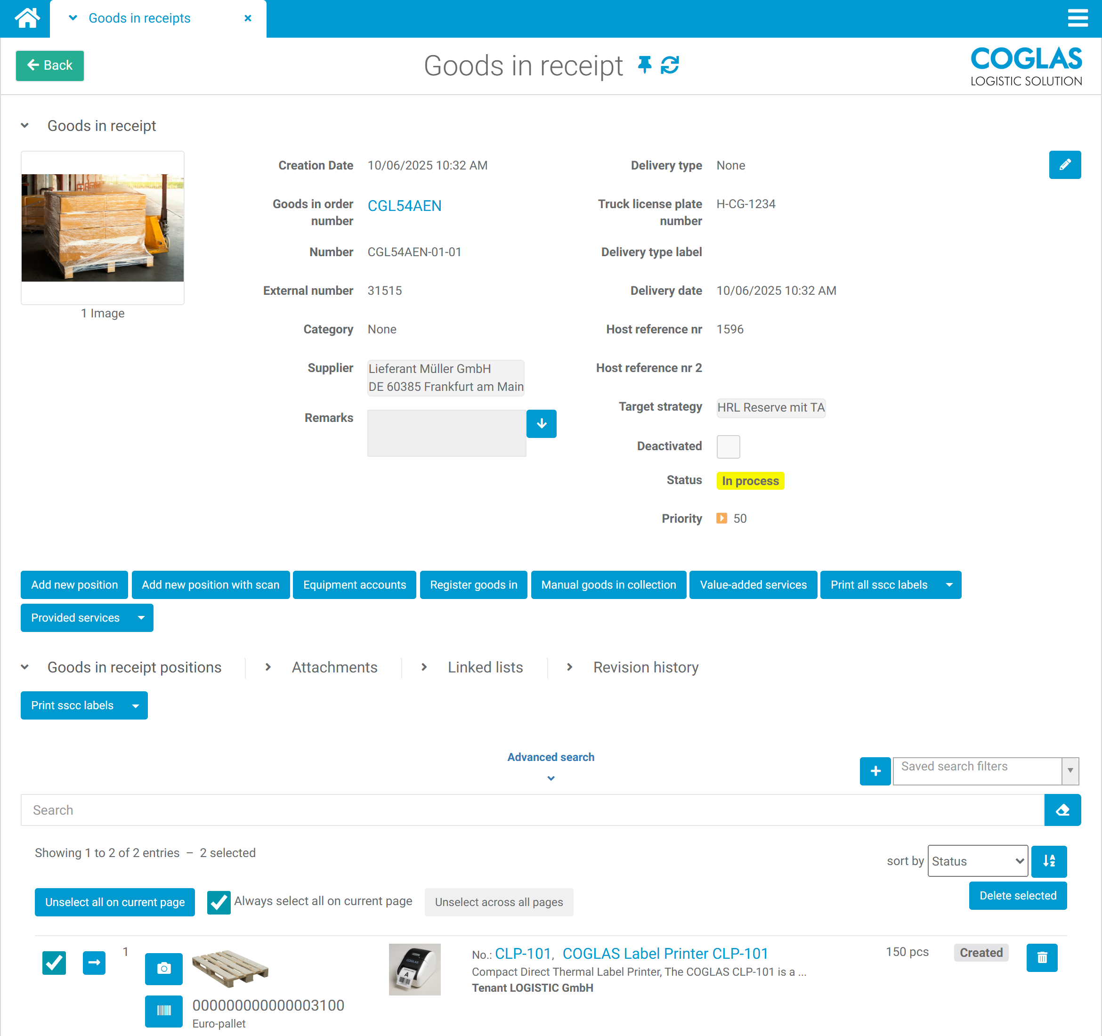Expand the Attachments section

coord(334,667)
